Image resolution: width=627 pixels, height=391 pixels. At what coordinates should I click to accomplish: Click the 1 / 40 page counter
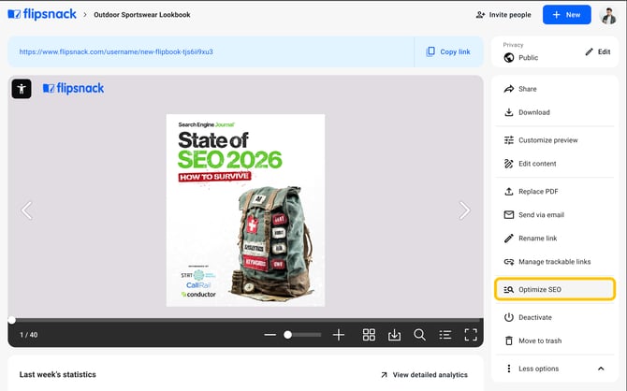point(29,335)
